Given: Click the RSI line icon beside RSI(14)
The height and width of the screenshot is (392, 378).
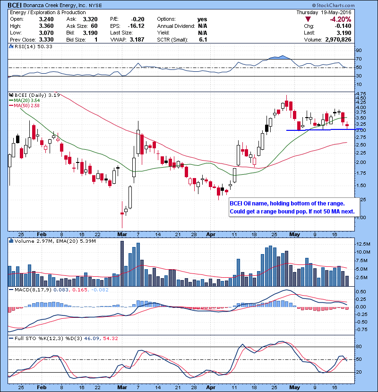Looking at the screenshot, I should 11,46.
